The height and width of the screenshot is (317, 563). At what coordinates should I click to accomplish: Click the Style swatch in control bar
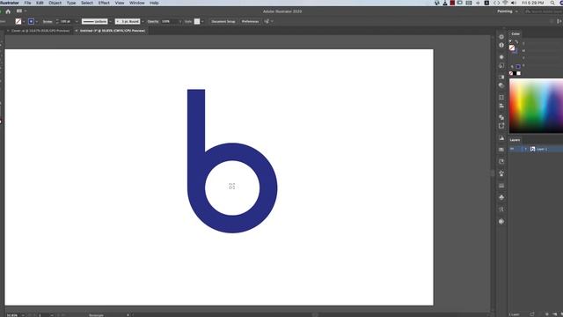click(x=197, y=21)
